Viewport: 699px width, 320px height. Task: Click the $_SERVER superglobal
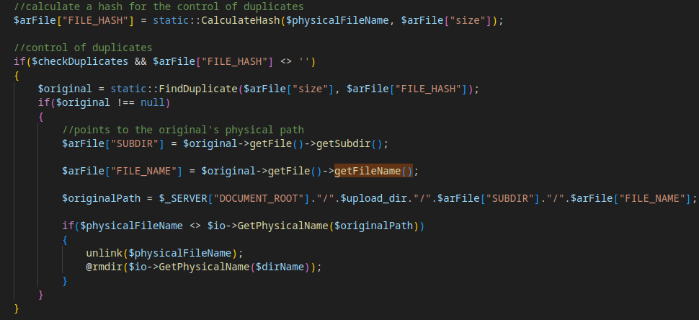[183, 198]
